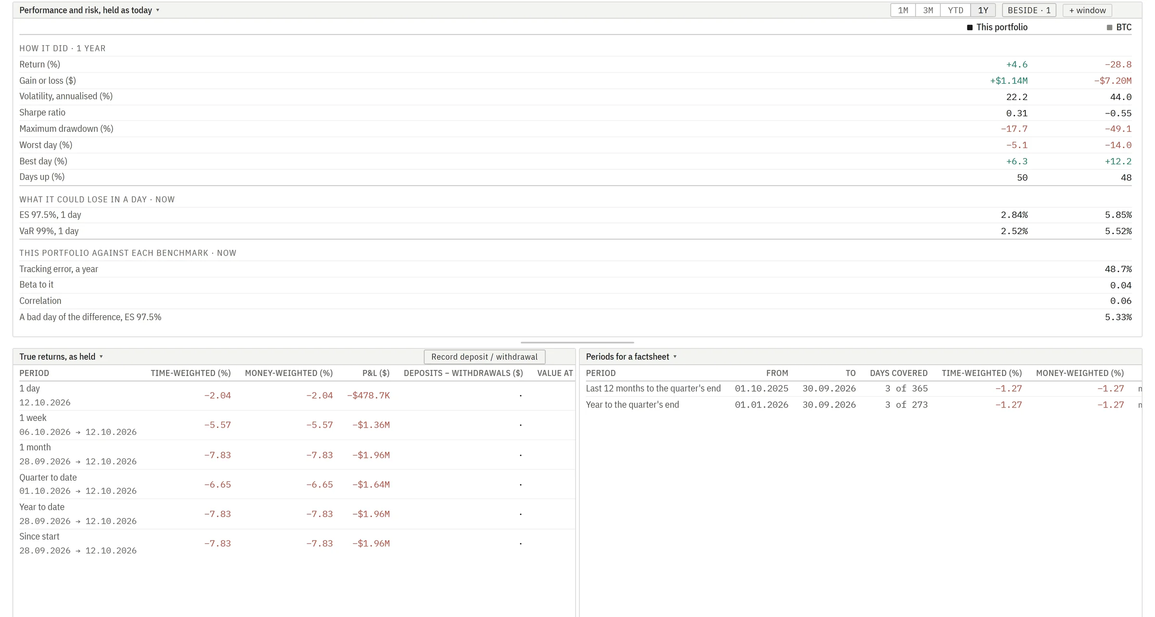Click the portfolio gain +$1.14M
The image size is (1155, 617).
click(1009, 81)
